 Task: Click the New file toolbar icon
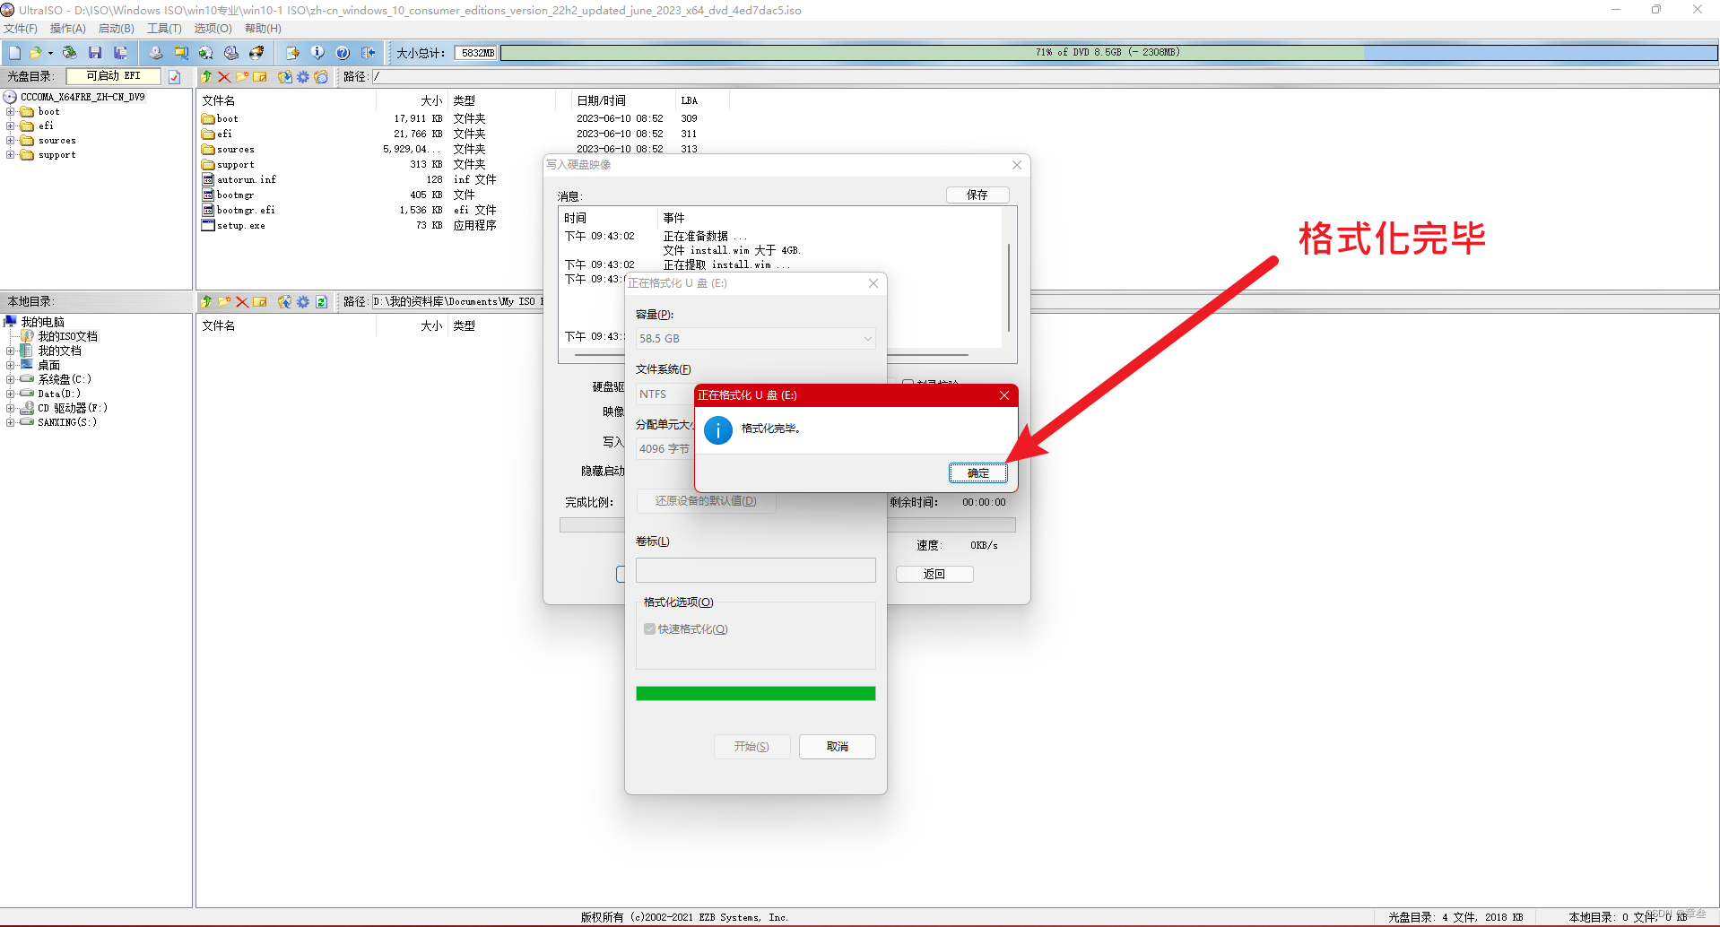[x=14, y=53]
